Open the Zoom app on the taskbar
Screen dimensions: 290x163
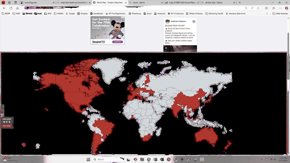pos(195,159)
